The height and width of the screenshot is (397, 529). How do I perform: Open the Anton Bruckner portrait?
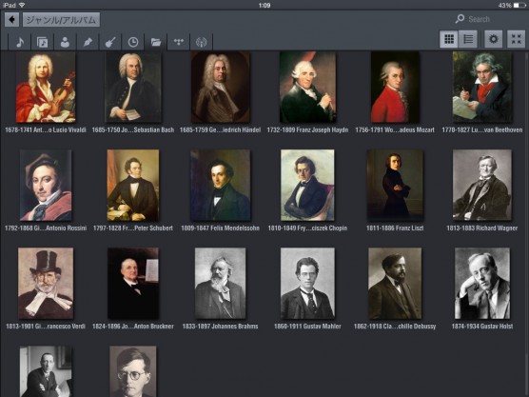(133, 284)
